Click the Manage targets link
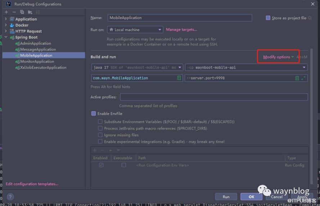 point(181,30)
